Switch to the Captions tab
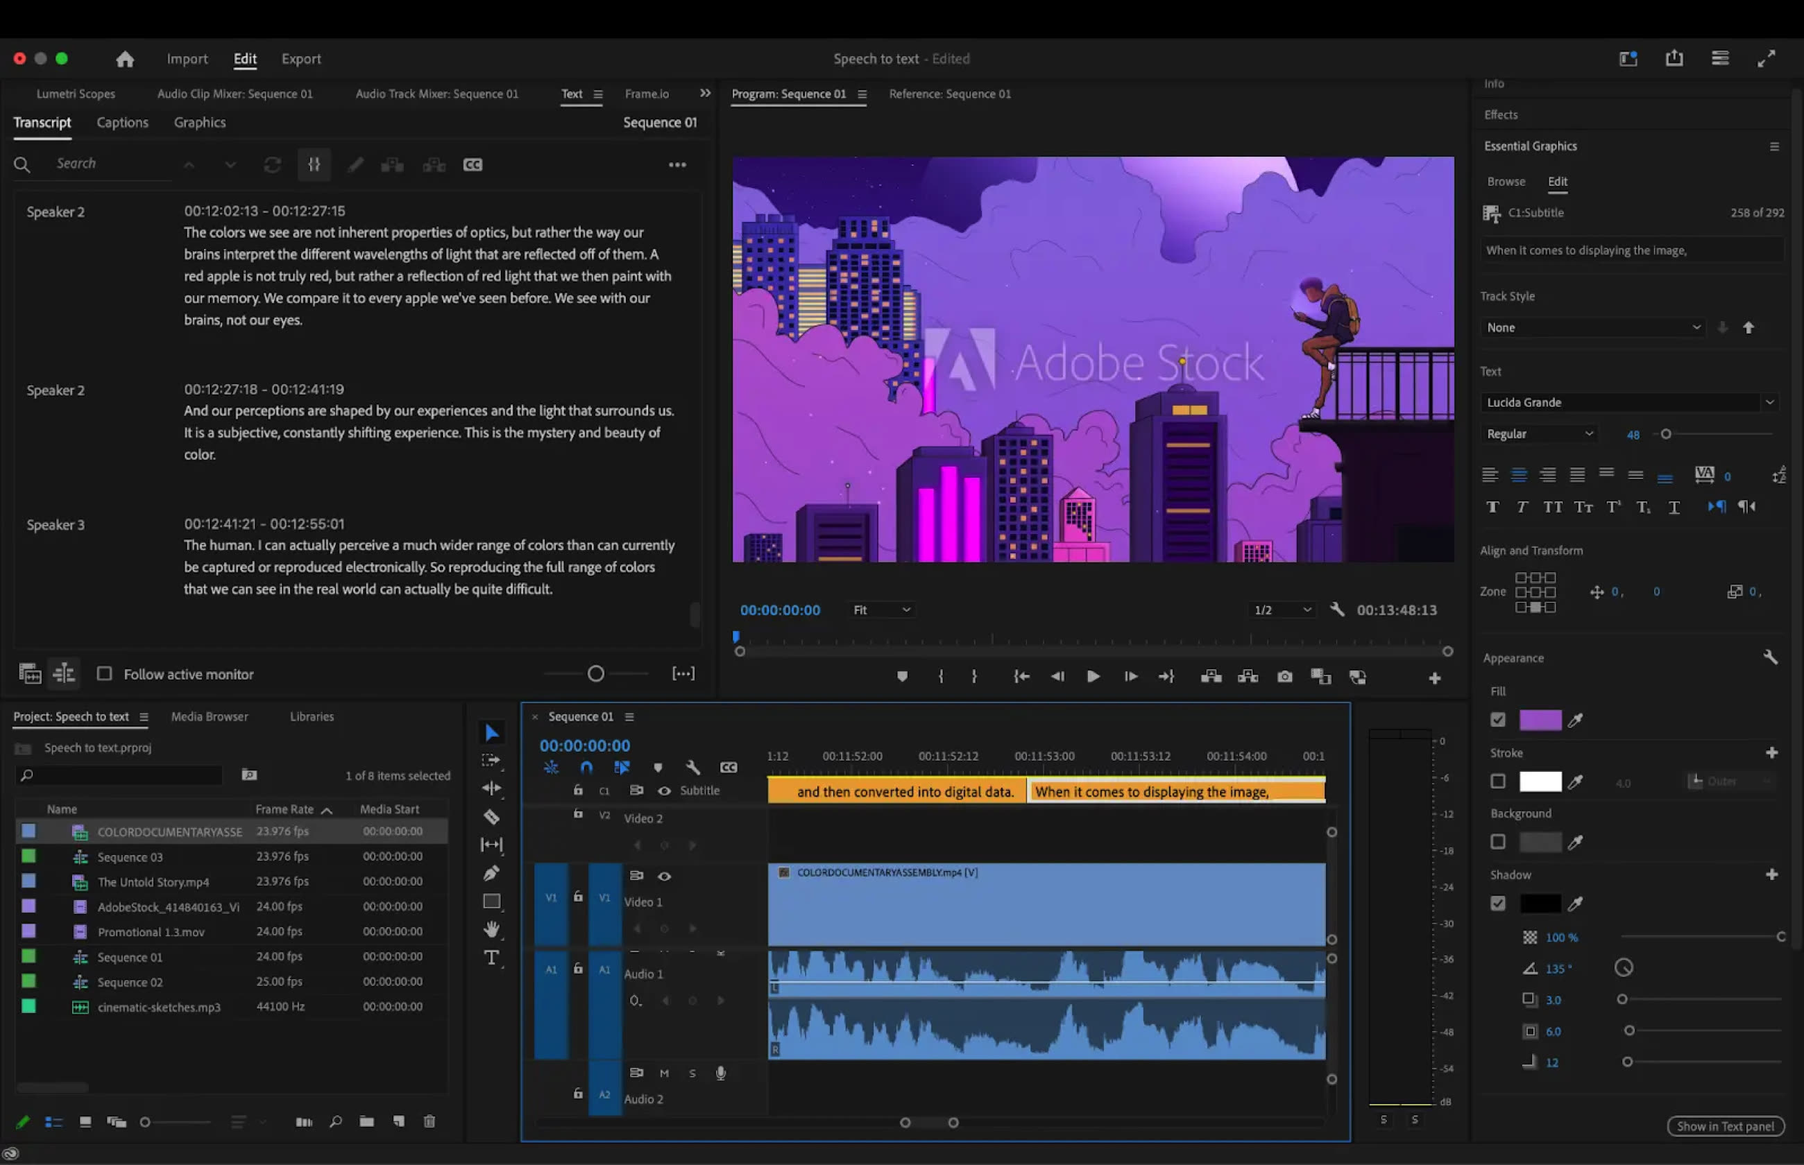 pyautogui.click(x=123, y=123)
